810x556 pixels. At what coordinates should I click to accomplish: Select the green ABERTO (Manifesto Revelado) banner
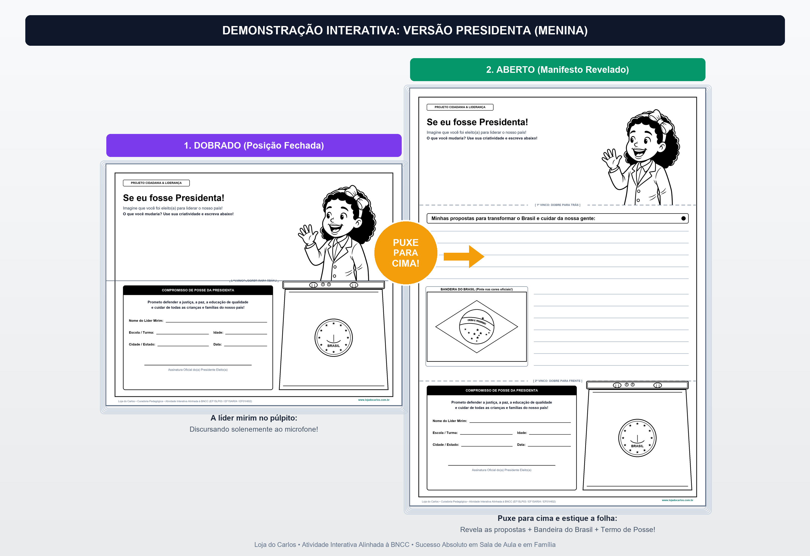pyautogui.click(x=557, y=70)
